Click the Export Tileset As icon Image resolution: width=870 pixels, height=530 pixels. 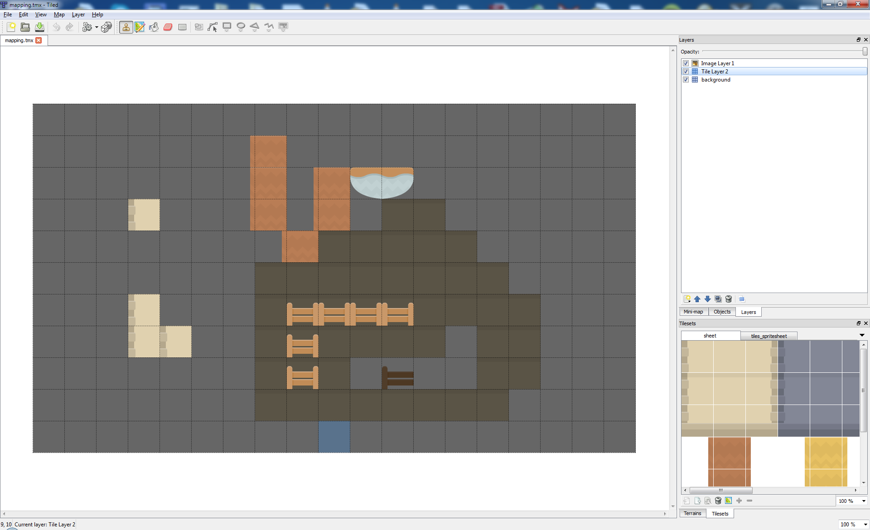pos(697,501)
